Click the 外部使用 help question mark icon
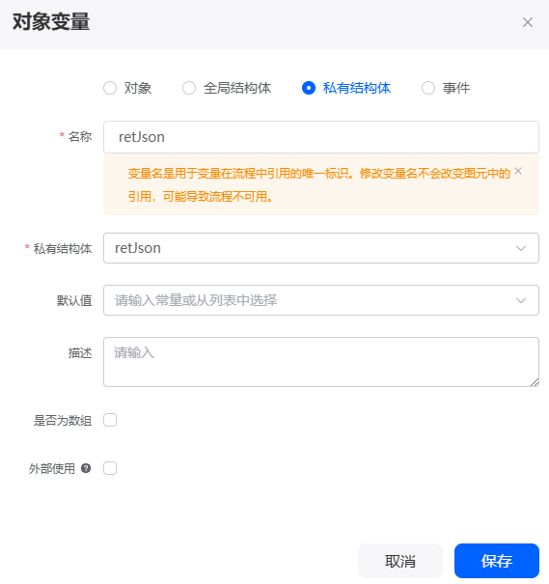Viewport: 549px width, 584px height. click(86, 468)
